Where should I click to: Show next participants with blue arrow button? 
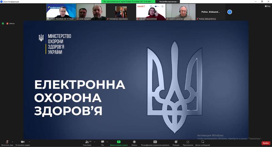coord(230,12)
